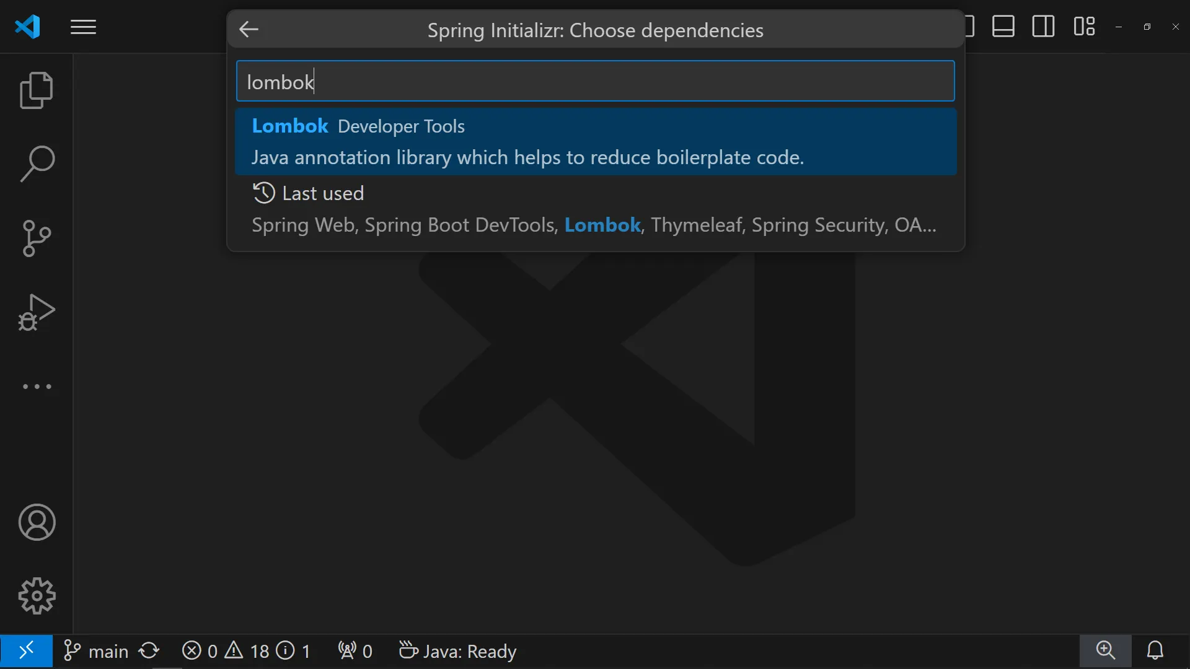Open notifications via the bell icon
Screen dimensions: 1190x669
point(1155,650)
